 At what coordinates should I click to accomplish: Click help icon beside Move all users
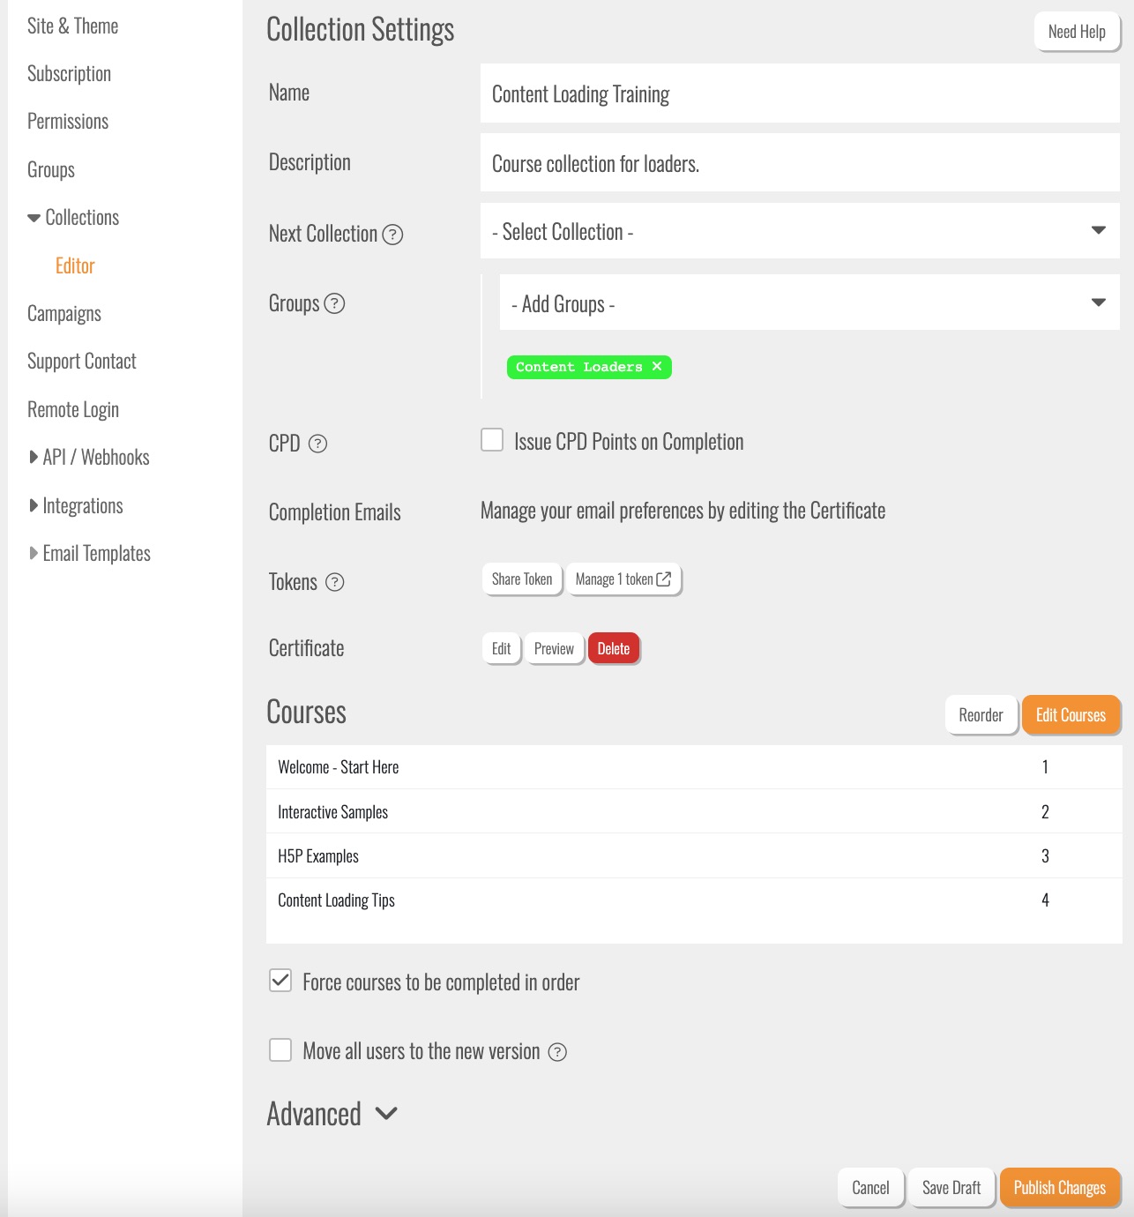tap(557, 1052)
